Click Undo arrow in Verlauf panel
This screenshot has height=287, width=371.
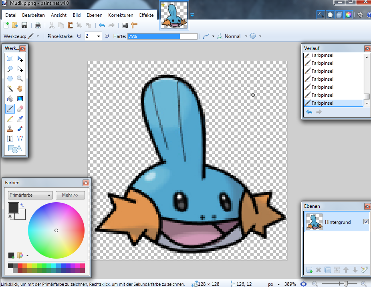[309, 112]
